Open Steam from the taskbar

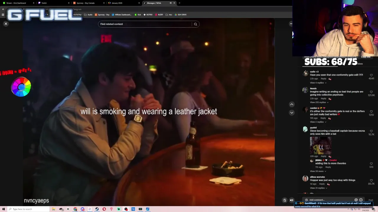[97, 209]
